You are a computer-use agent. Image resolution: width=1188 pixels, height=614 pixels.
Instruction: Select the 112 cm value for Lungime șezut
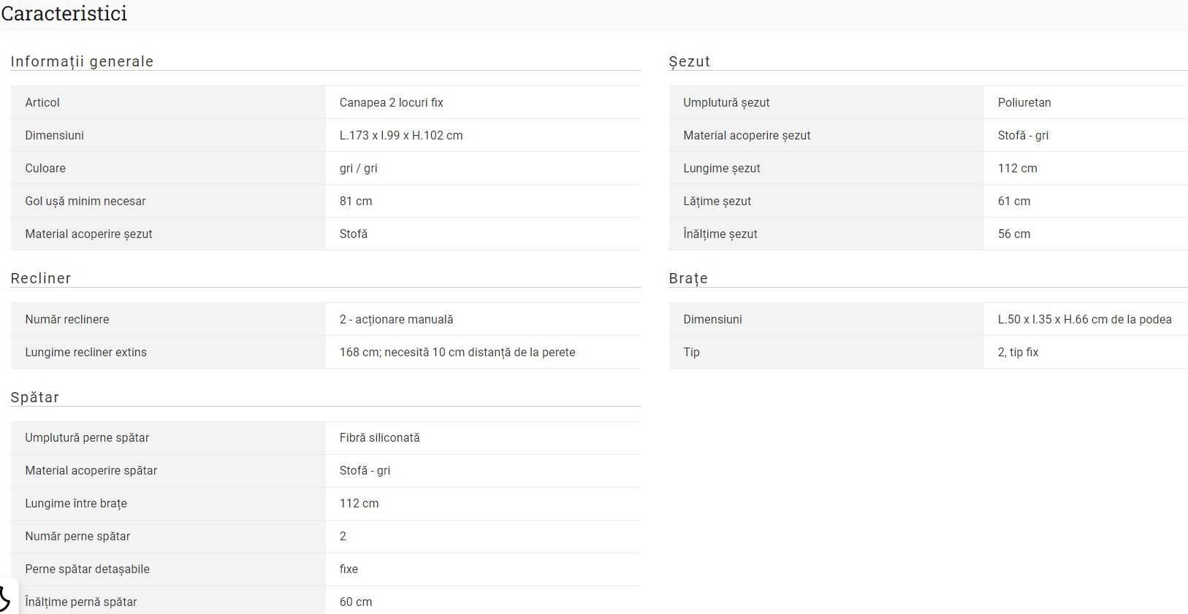click(1017, 168)
